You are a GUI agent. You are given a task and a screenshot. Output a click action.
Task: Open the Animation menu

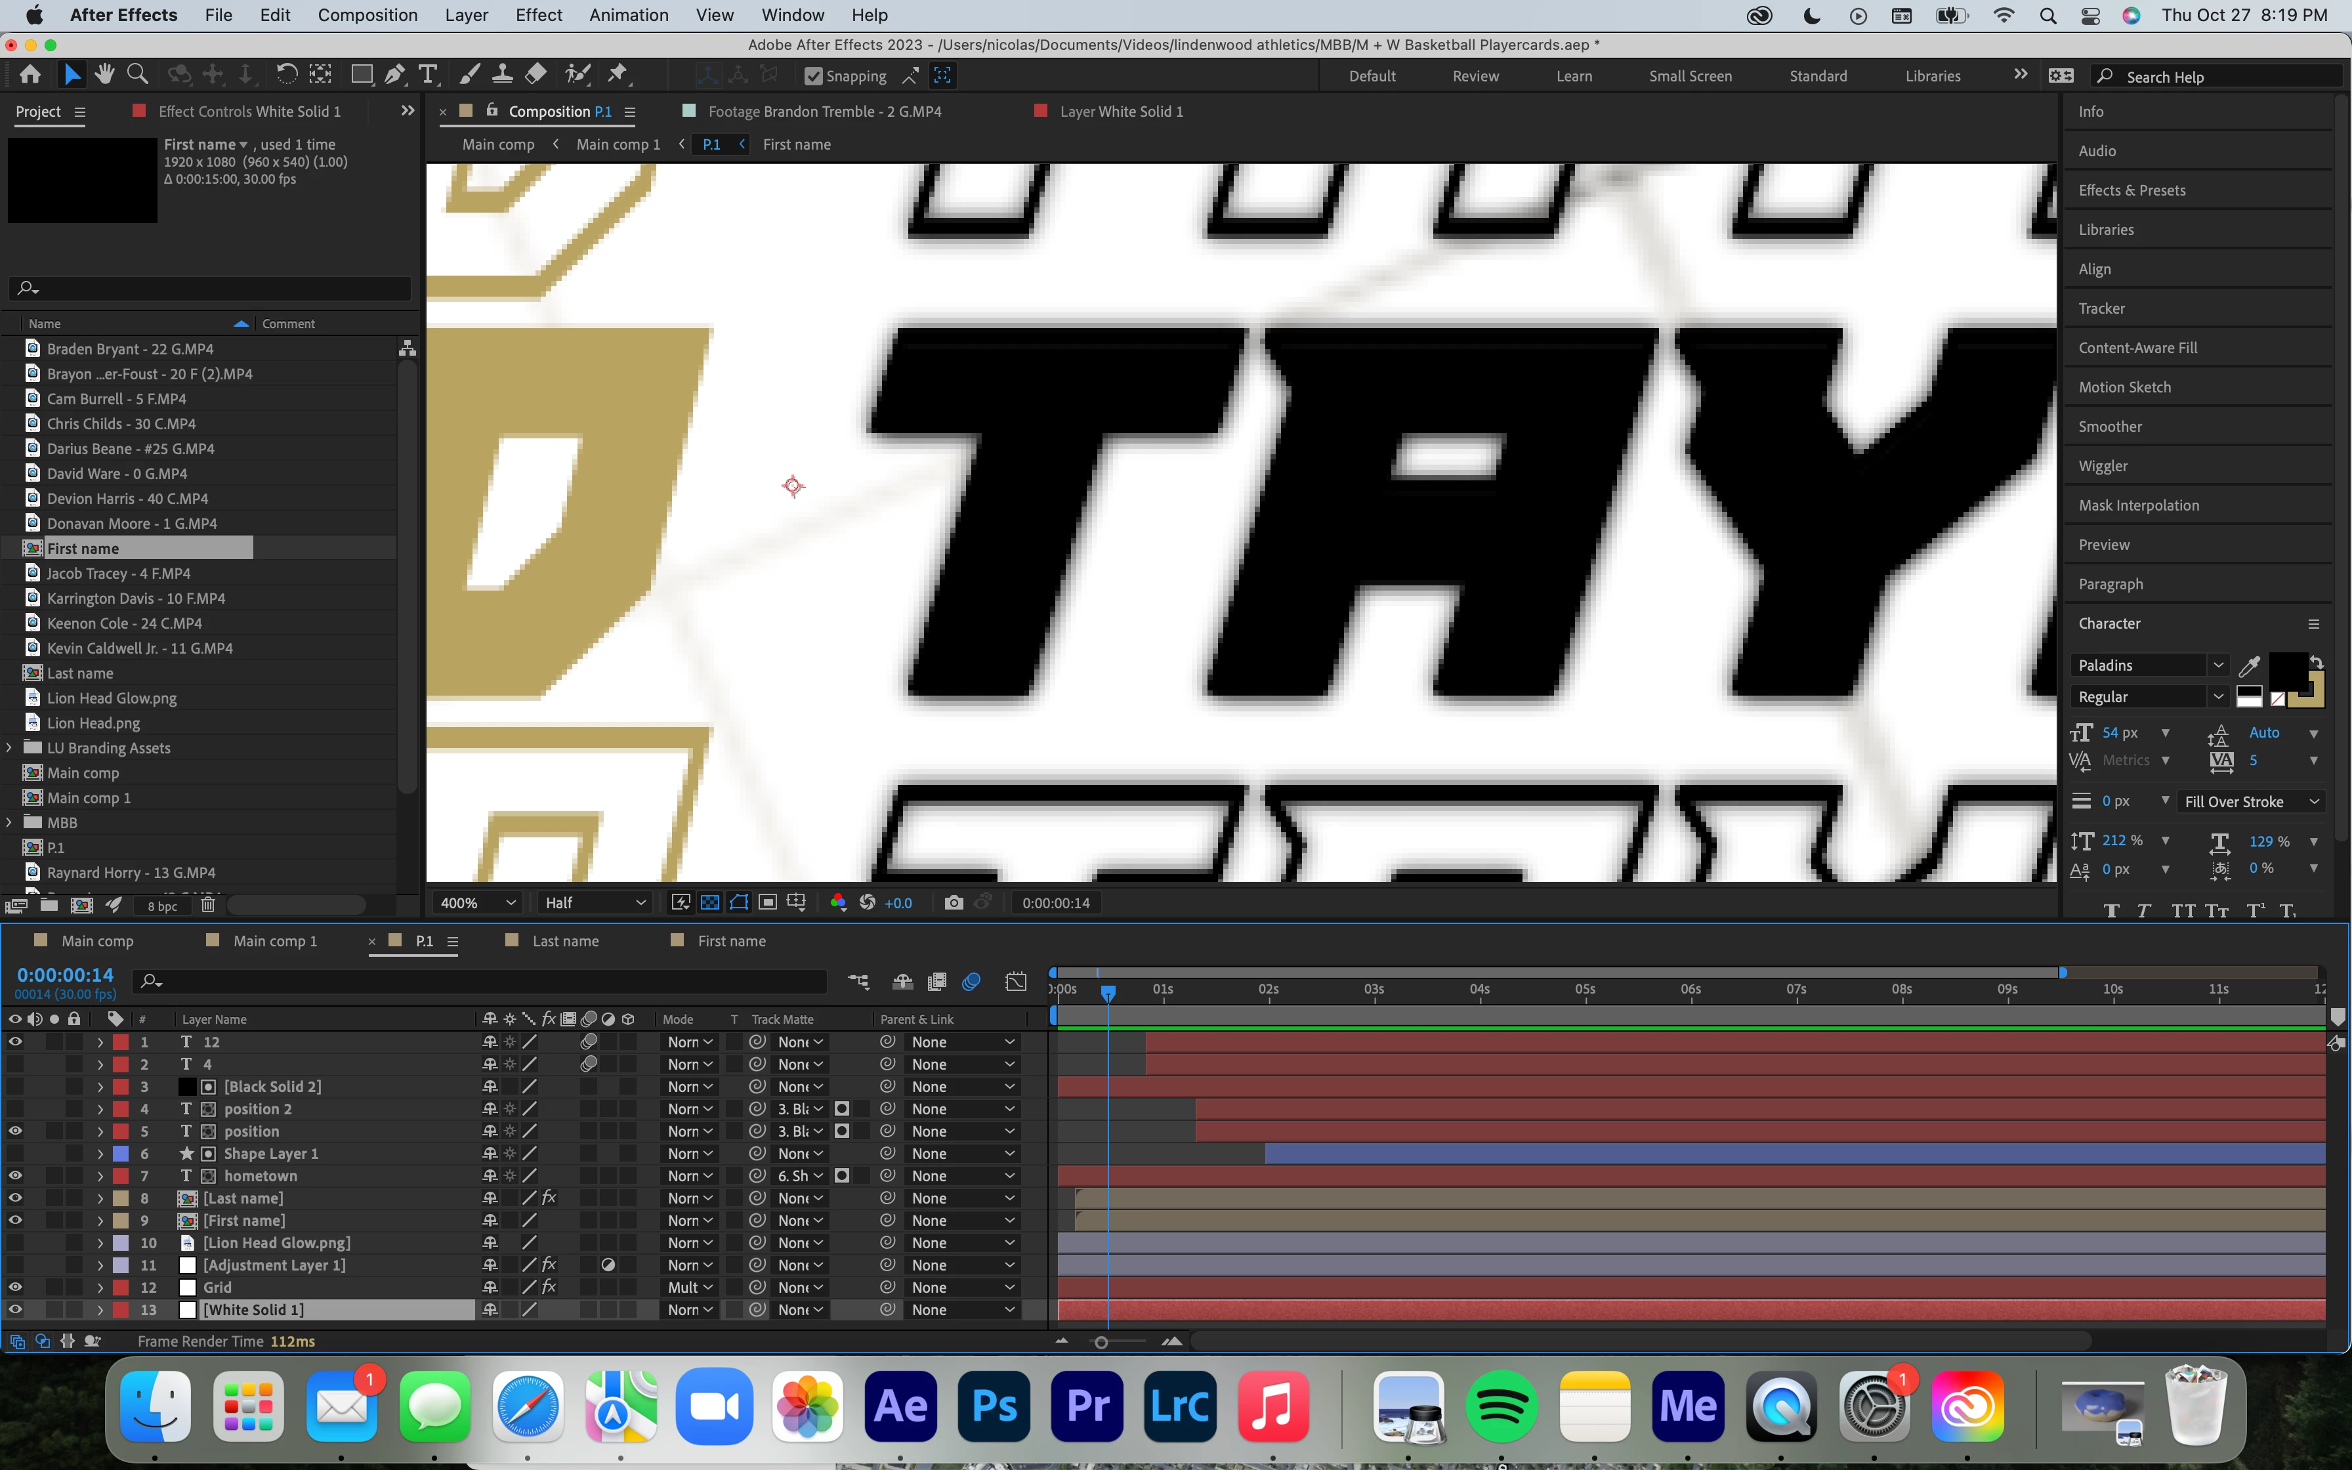coord(628,14)
